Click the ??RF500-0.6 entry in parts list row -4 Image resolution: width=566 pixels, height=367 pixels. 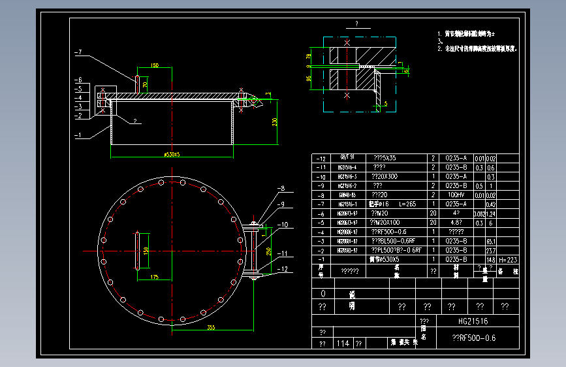[388, 232]
